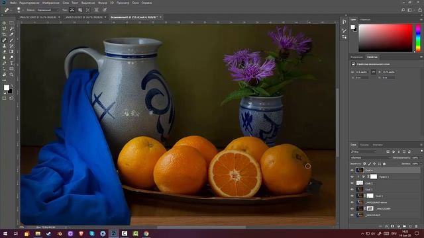This screenshot has height=238, width=424.
Task: Open the Файл menu
Action: pyautogui.click(x=13, y=3)
